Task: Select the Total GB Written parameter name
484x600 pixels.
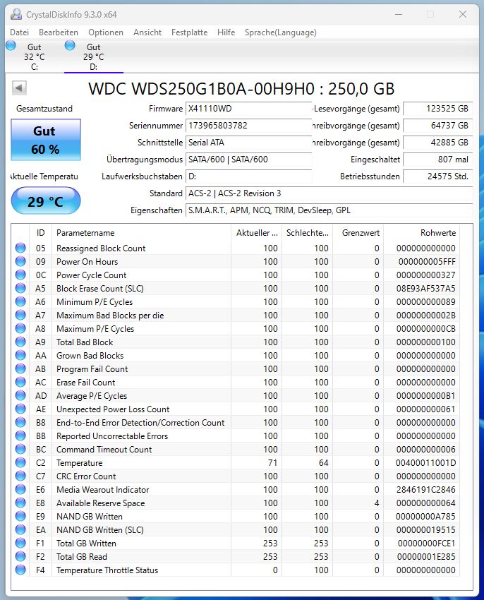Action: tap(86, 543)
